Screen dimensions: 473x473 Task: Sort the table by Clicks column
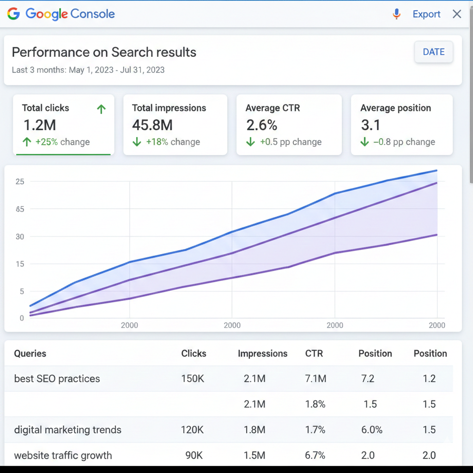click(193, 353)
